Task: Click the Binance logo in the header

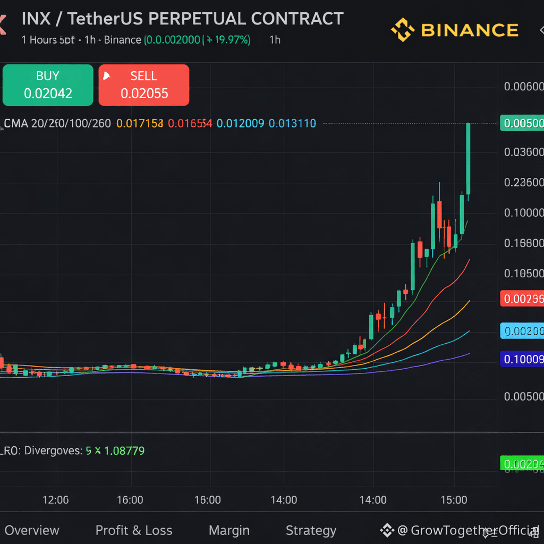Action: pyautogui.click(x=455, y=30)
